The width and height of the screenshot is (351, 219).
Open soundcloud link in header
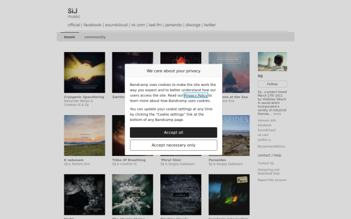pyautogui.click(x=116, y=25)
